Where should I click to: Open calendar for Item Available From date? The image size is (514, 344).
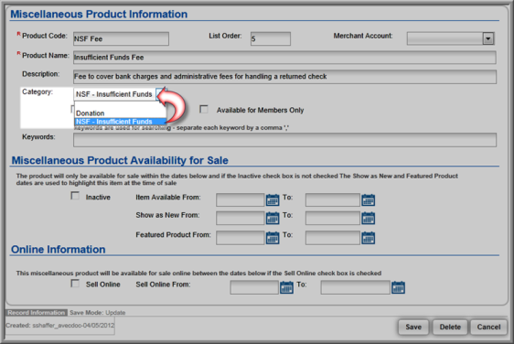(273, 199)
